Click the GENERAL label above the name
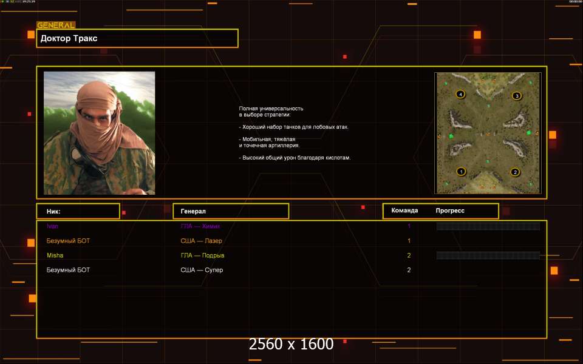This screenshot has width=583, height=364. coord(56,25)
